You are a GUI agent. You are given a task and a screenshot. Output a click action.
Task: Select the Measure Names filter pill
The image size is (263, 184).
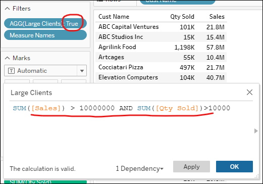(45, 35)
